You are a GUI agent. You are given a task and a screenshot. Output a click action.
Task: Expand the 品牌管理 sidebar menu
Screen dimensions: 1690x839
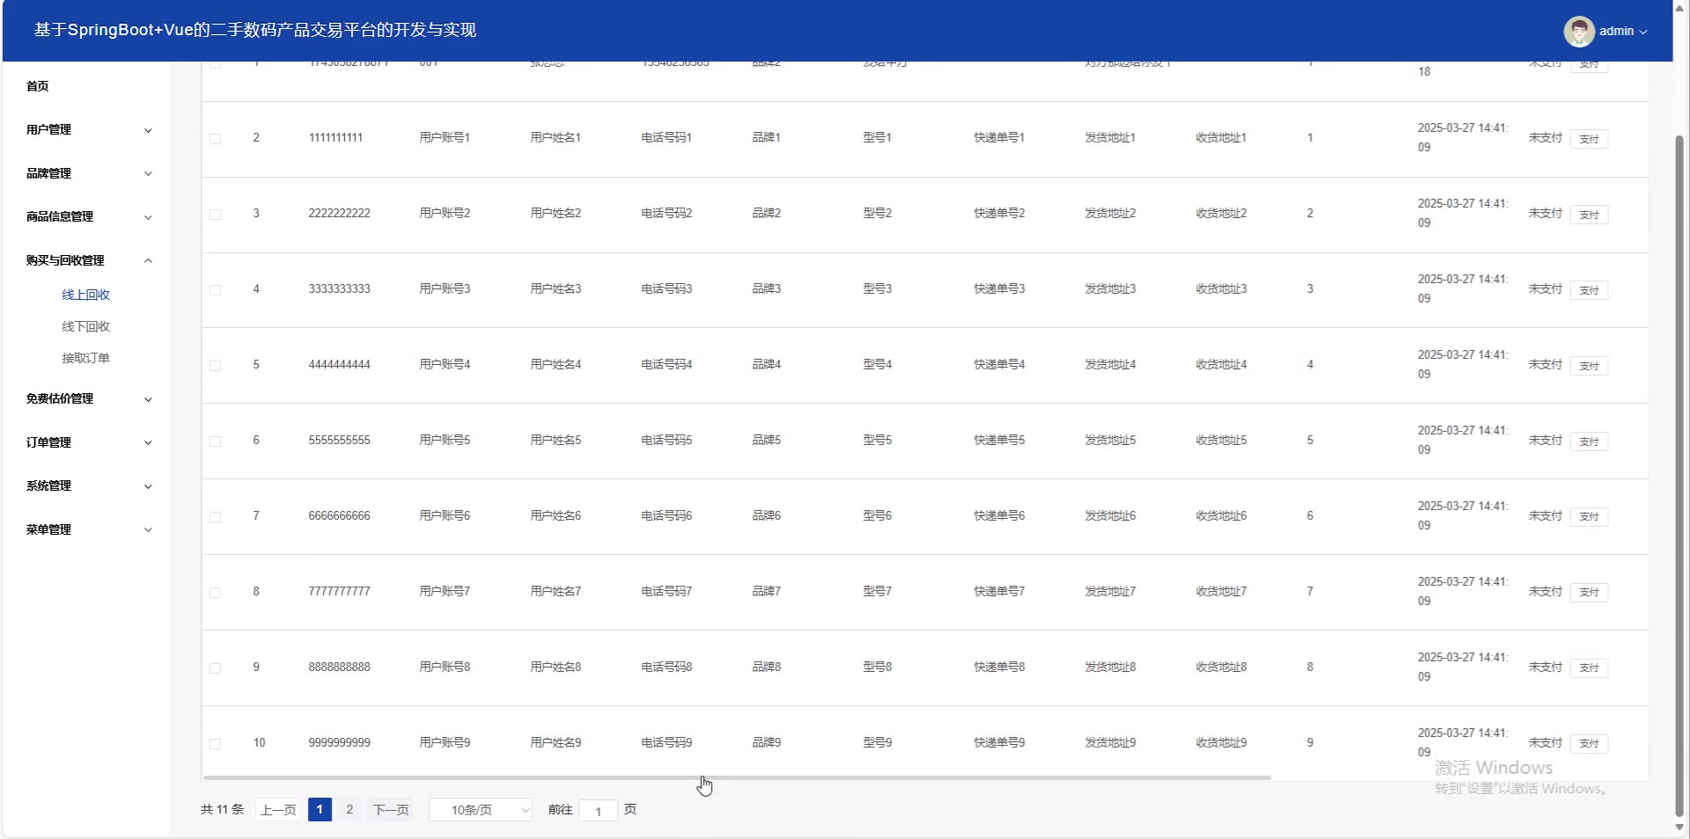[88, 174]
